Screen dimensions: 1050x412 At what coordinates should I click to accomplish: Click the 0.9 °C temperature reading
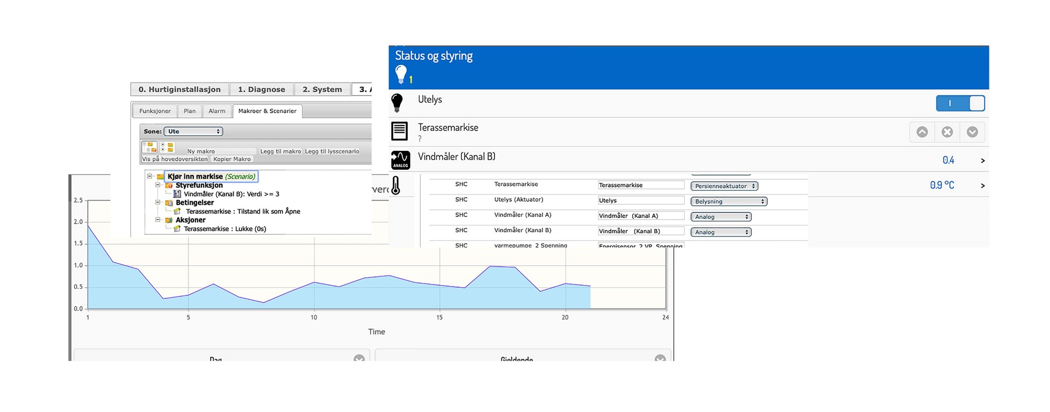pyautogui.click(x=942, y=185)
